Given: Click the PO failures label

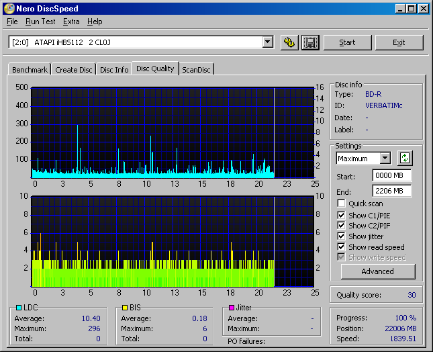Looking at the screenshot, I should (x=246, y=341).
